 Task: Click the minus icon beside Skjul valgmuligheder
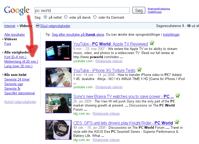tap(38, 26)
